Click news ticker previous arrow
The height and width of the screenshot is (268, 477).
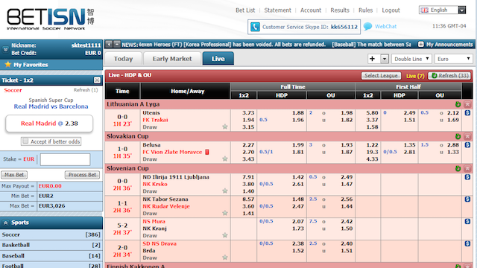(109, 45)
